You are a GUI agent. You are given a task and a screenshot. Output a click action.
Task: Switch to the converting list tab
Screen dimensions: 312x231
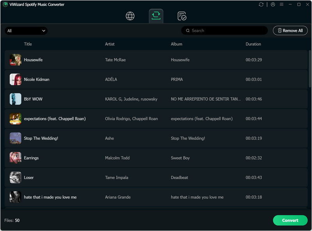[156, 16]
